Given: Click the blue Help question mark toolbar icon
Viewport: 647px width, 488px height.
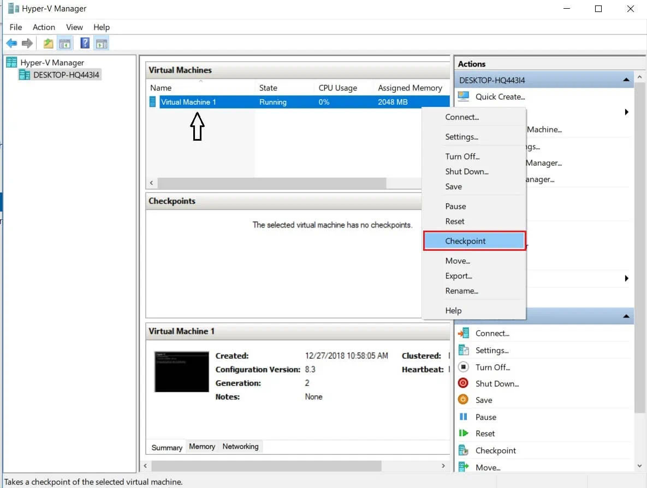Looking at the screenshot, I should pos(85,44).
